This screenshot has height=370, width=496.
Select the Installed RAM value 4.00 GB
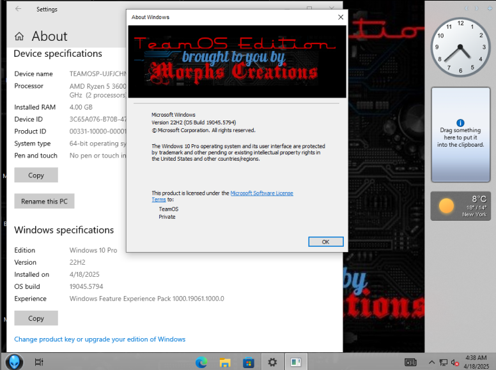81,107
